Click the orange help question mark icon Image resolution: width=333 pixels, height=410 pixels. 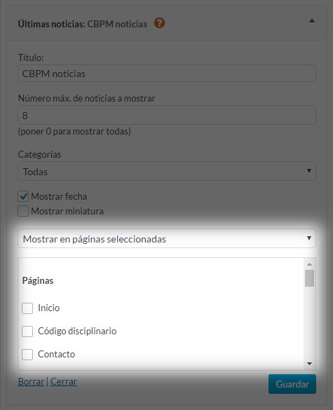tap(159, 23)
